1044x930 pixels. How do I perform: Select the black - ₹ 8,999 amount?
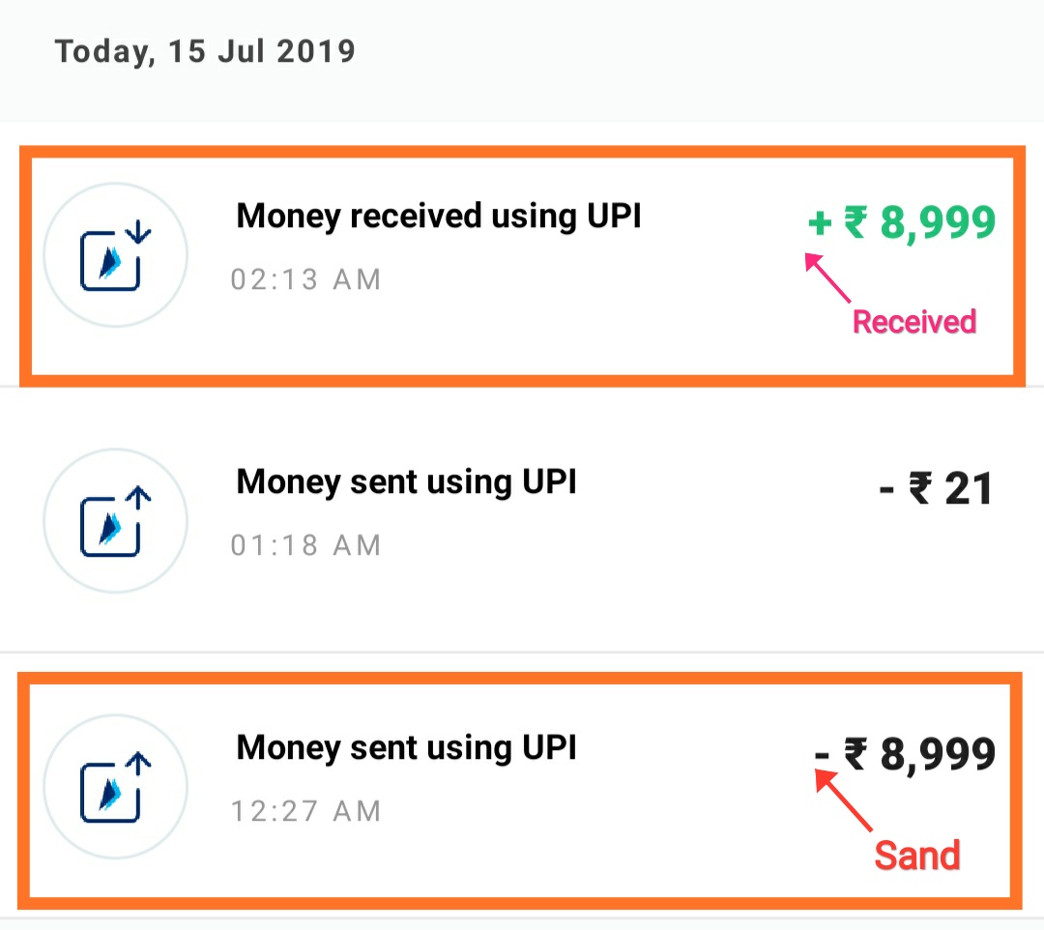905,755
